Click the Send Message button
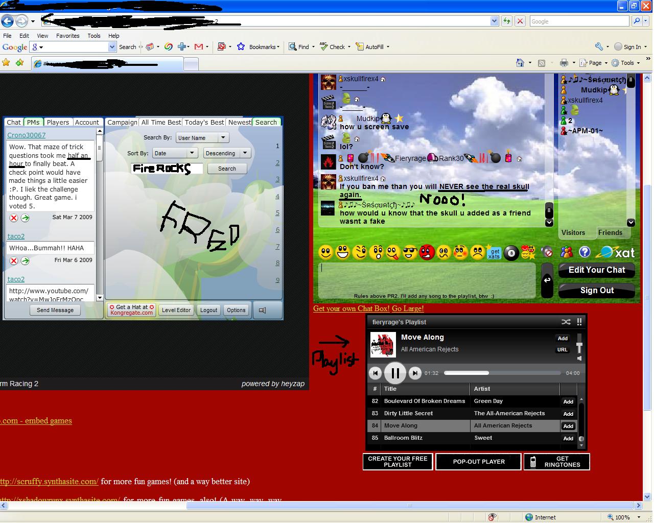The height and width of the screenshot is (523, 654). tap(55, 310)
